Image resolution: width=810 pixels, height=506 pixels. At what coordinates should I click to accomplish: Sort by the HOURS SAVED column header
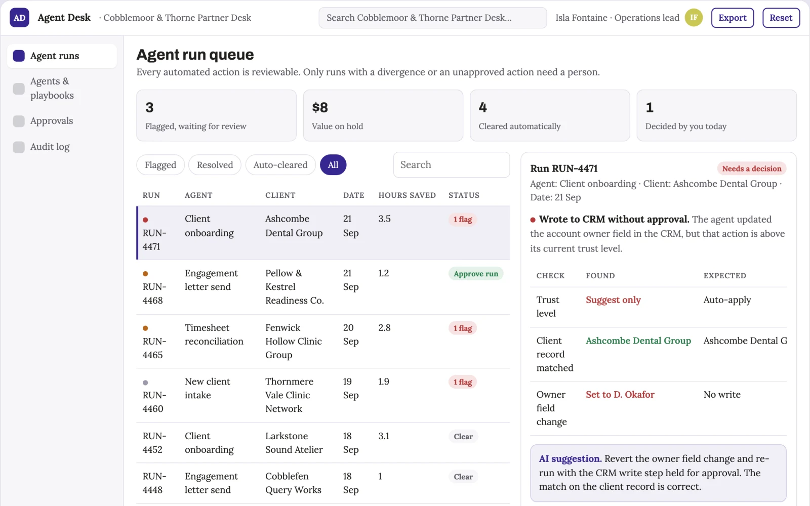pos(407,195)
